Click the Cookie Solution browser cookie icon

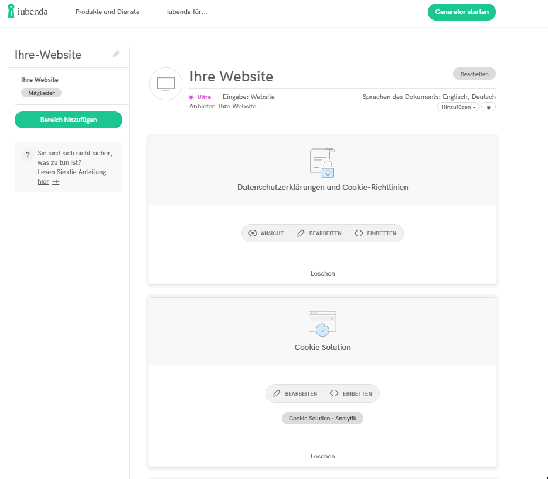pyautogui.click(x=322, y=323)
